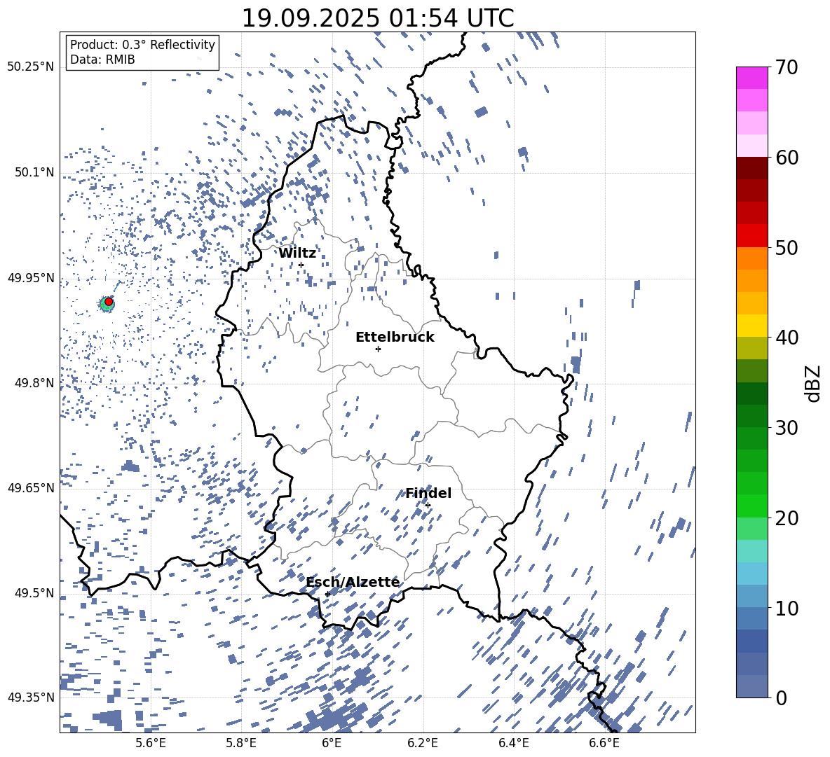Click the 5.8°E longitude label
830x757 pixels.
[x=241, y=743]
